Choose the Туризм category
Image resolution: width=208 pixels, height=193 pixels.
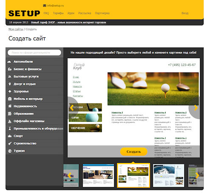click(34, 151)
